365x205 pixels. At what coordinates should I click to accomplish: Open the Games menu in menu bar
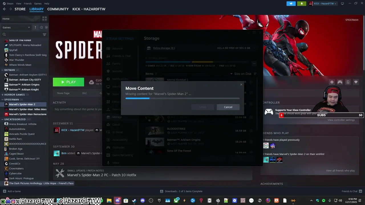pyautogui.click(x=38, y=3)
